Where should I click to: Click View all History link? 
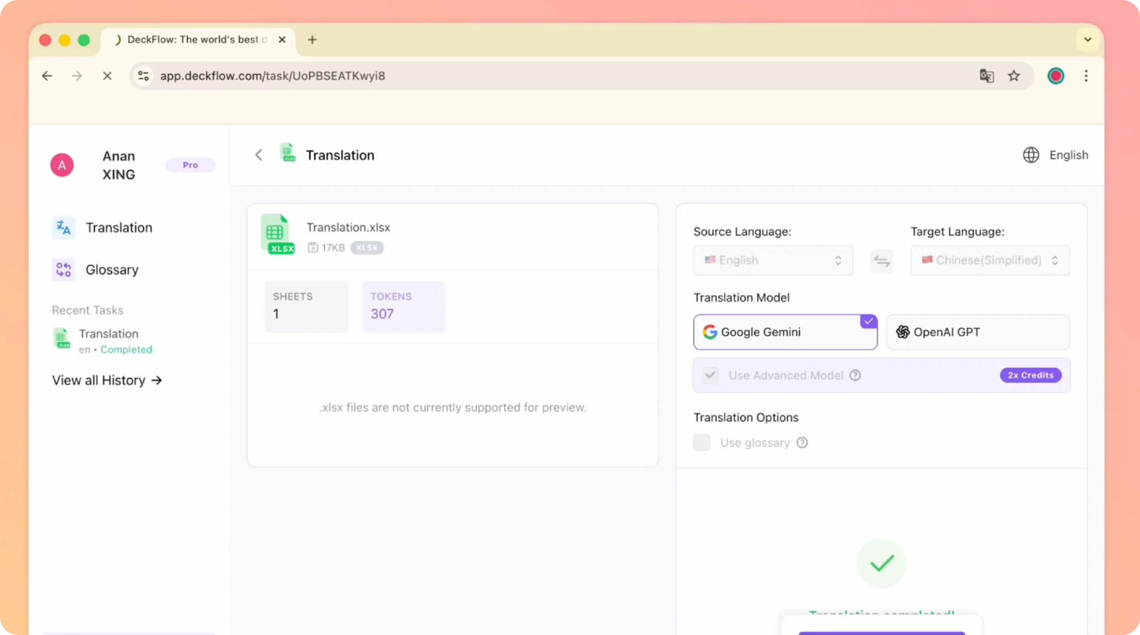[x=107, y=380]
